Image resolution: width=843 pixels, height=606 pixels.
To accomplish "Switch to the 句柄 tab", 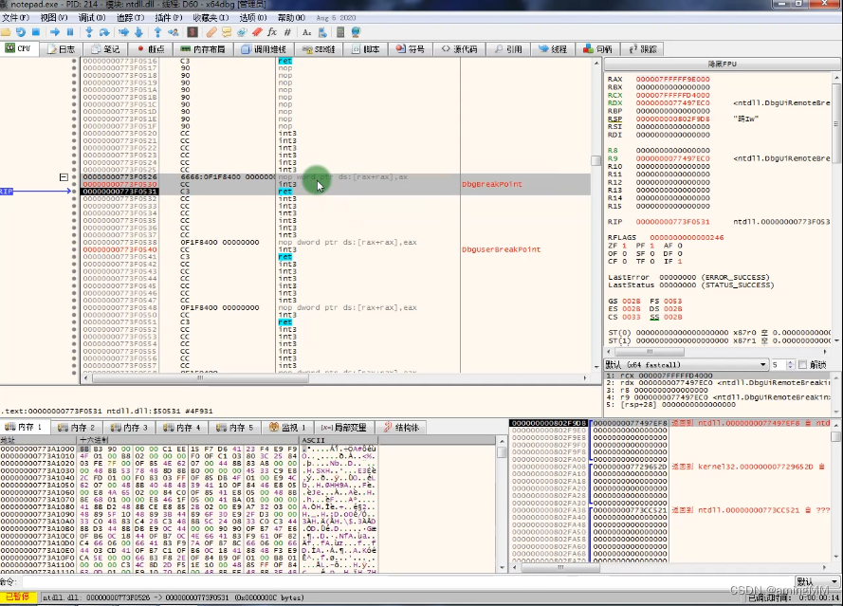I will pos(597,49).
